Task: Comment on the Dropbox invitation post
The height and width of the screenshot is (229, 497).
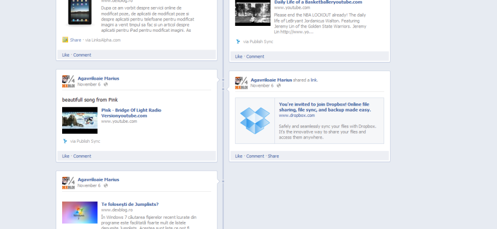Action: point(255,156)
